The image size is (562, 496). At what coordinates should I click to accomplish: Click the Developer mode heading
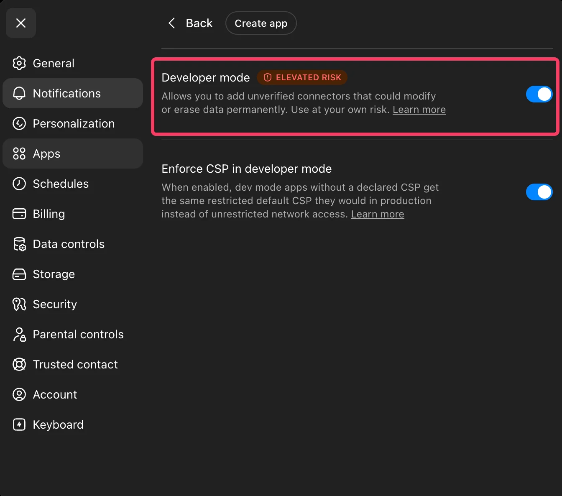[206, 77]
